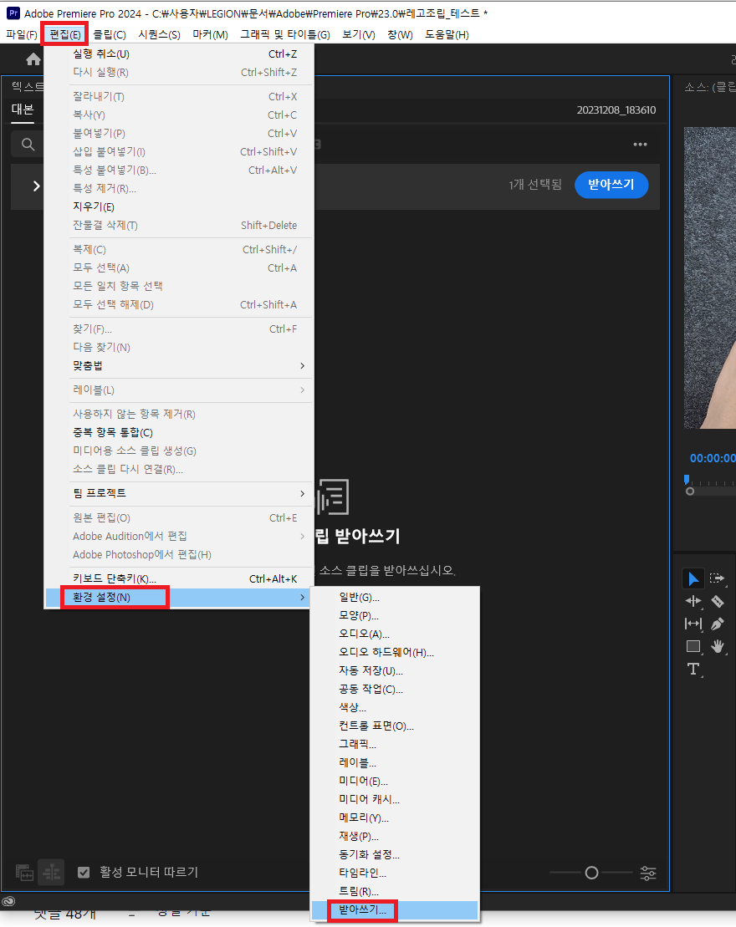Open the three-dot options in the transcript panel
The height and width of the screenshot is (927, 736).
pos(640,145)
